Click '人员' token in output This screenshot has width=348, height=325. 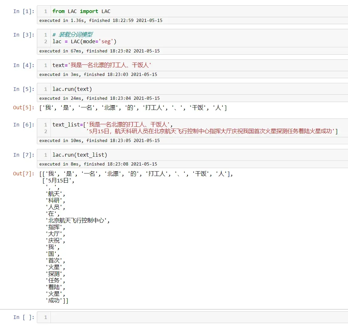tap(54, 207)
